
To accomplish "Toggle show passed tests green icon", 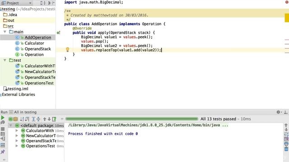I will [11, 119].
